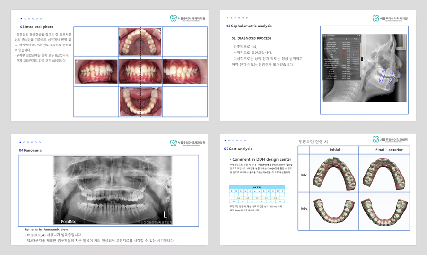This screenshot has height=255, width=427.
Task: Click the tooth logo on Cephalometric analysis slide
Action: point(376,18)
